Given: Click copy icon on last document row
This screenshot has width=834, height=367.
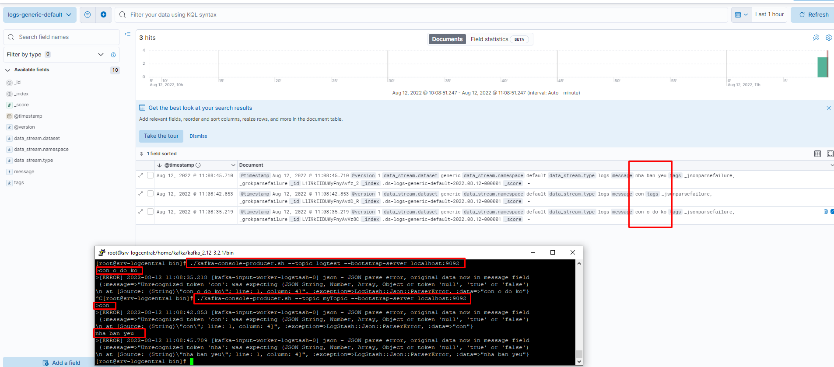Looking at the screenshot, I should point(826,212).
